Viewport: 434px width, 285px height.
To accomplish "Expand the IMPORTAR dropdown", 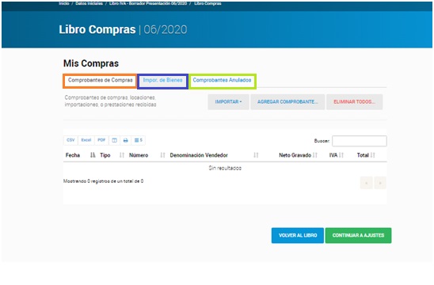I will pos(228,102).
